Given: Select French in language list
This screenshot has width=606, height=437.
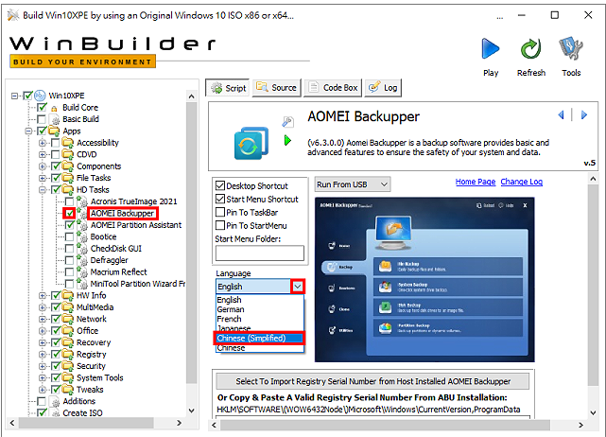Looking at the screenshot, I should [x=259, y=319].
